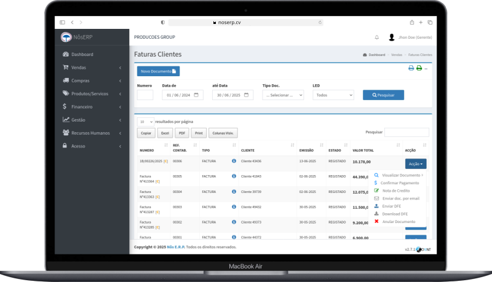The width and height of the screenshot is (492, 282).
Task: Focus the Numero input field
Action: pyautogui.click(x=145, y=95)
